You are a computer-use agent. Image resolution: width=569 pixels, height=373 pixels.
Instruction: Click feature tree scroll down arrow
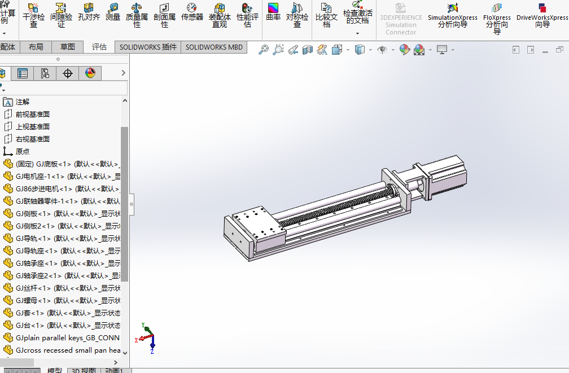125,352
